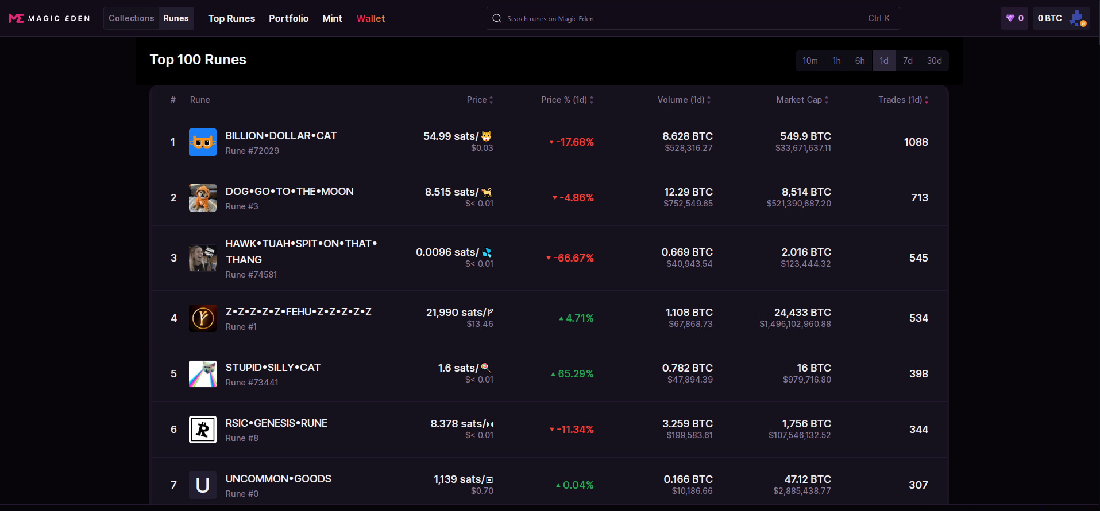1100x511 pixels.
Task: Select the 7d timeframe
Action: point(908,61)
